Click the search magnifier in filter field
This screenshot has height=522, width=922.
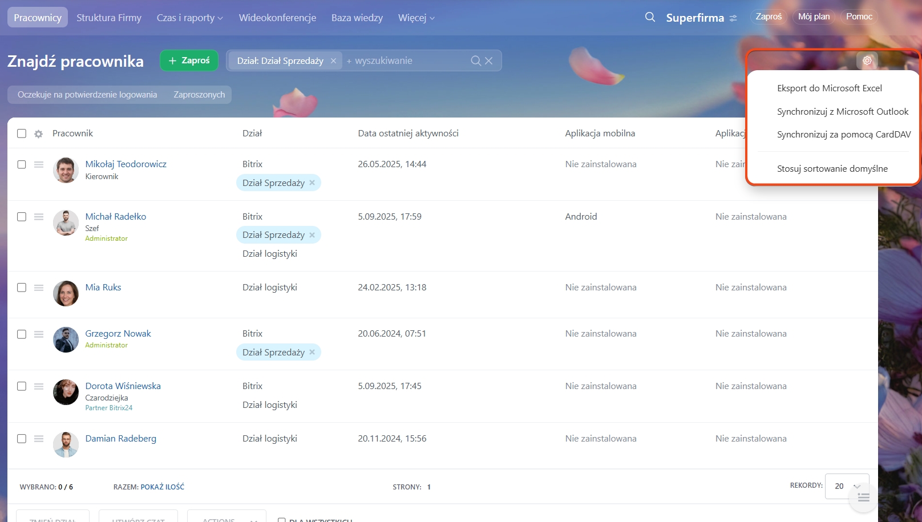pos(476,60)
